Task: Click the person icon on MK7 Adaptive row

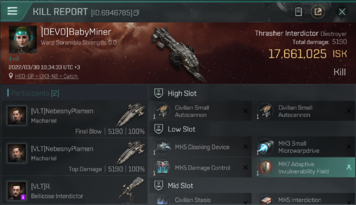Action: pos(349,168)
